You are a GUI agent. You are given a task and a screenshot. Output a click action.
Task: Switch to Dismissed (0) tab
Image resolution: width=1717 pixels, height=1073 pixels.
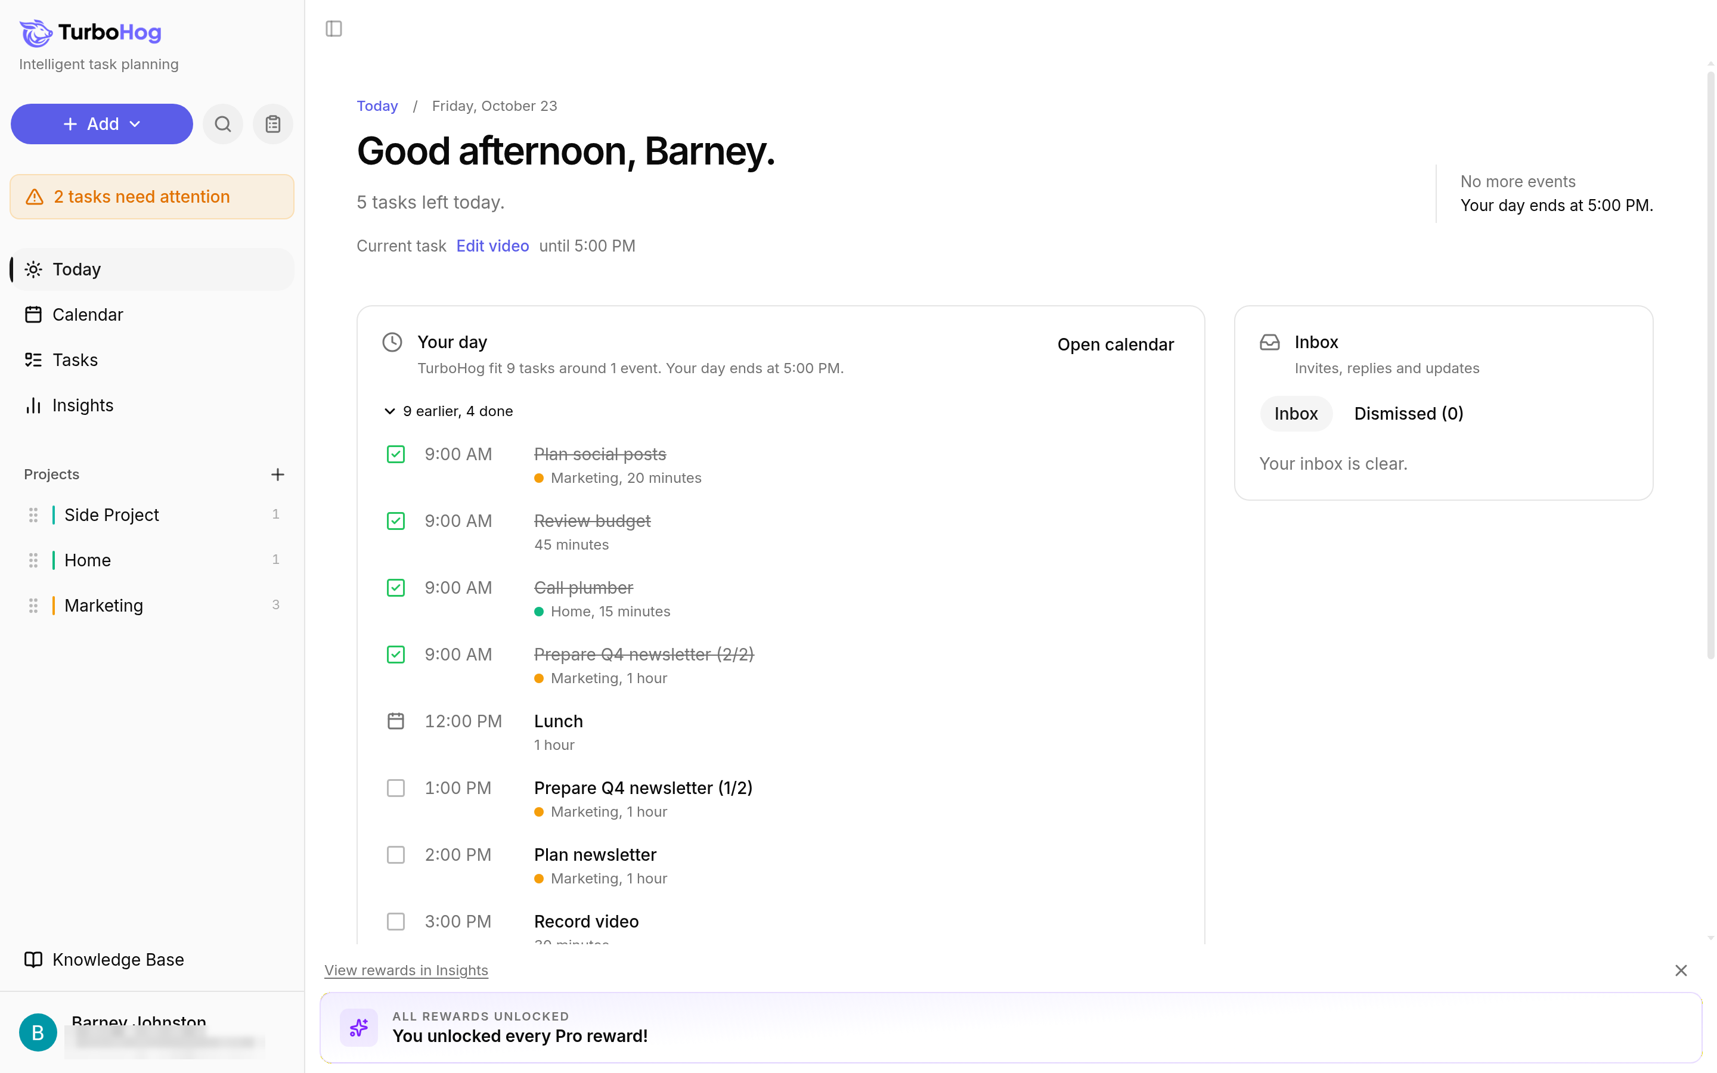pyautogui.click(x=1408, y=414)
